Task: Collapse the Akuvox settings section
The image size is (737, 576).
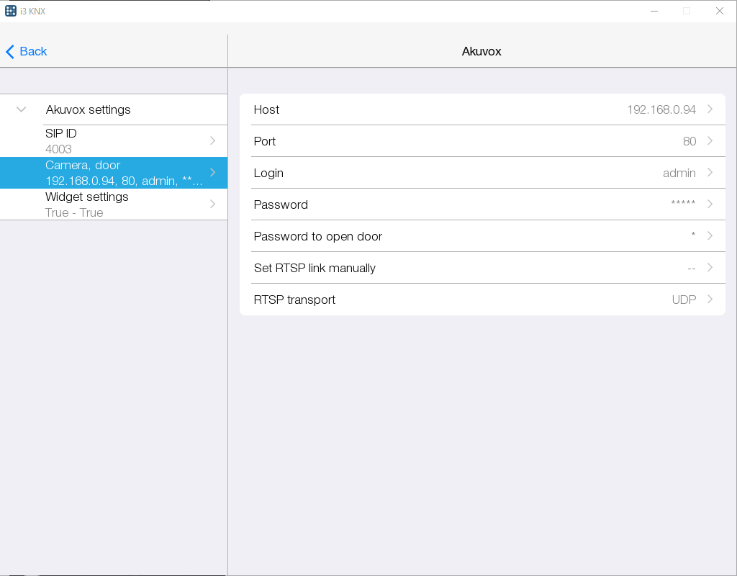Action: (x=22, y=109)
